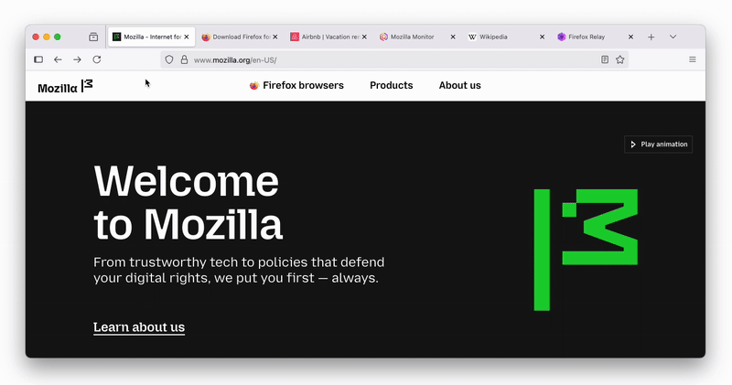The width and height of the screenshot is (732, 385).
Task: Expand the list all tabs dropdown
Action: click(x=673, y=37)
